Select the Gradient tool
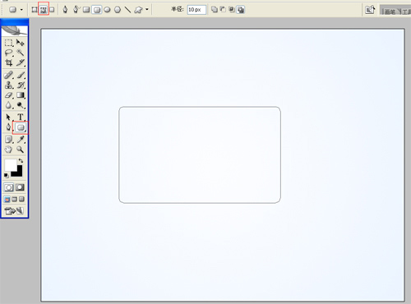 (x=21, y=95)
